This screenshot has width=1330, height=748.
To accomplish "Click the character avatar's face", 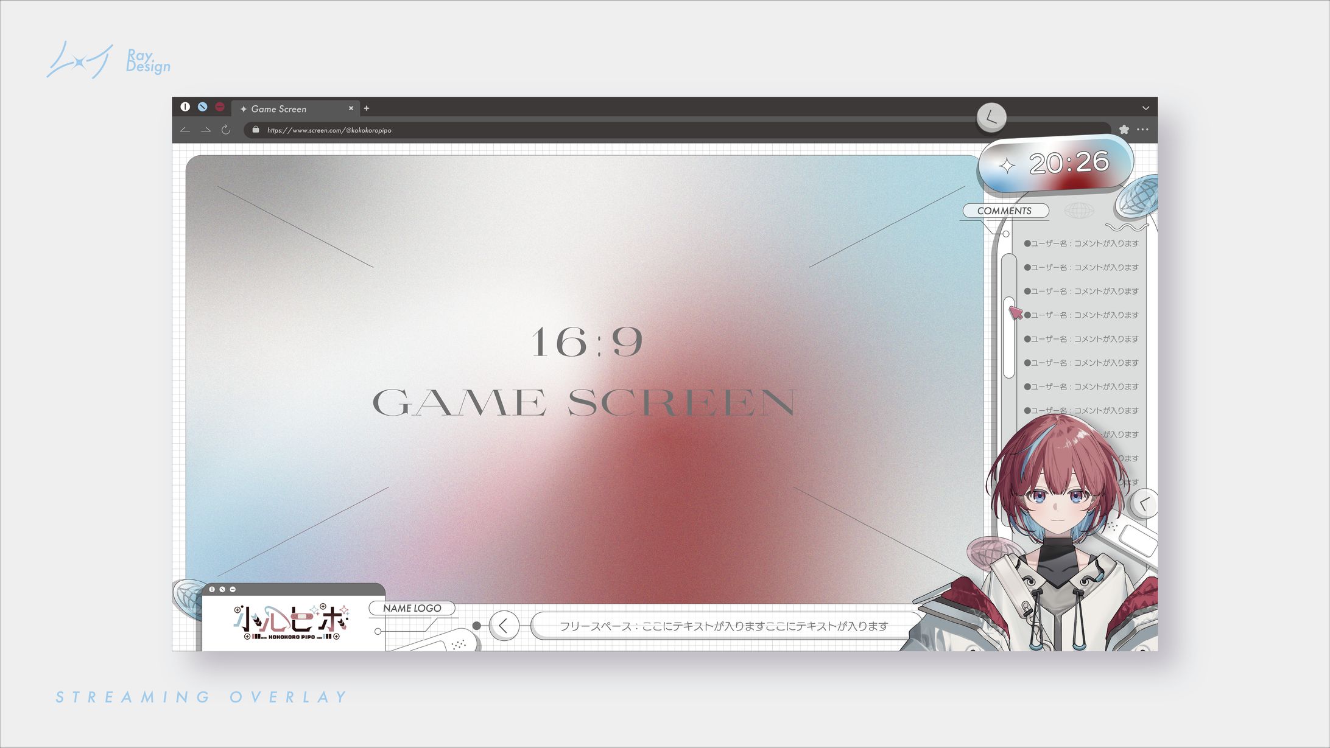I will [1058, 498].
